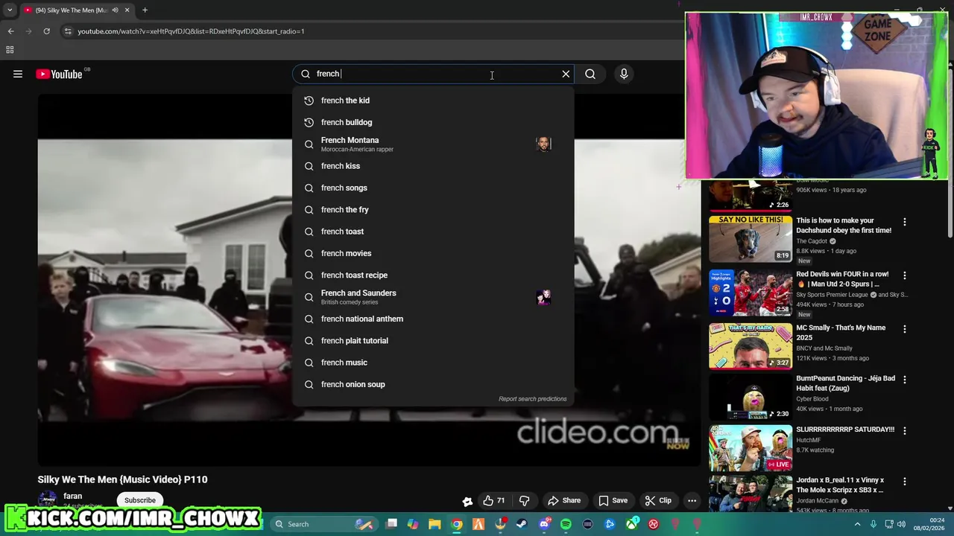The image size is (954, 536).
Task: Select suggestion 'french bulldog'
Action: click(x=434, y=122)
